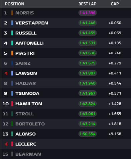131x159 pixels.
Task: Select Bortoleto's best lap time 1:43.214
Action: [x=87, y=124]
